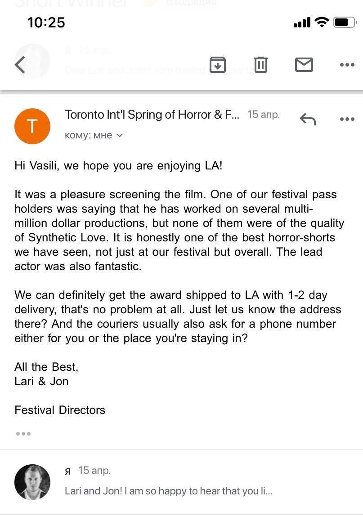Tap the Wi-Fi status bar icon
Viewport: 363px width, 516px height.
click(x=322, y=22)
